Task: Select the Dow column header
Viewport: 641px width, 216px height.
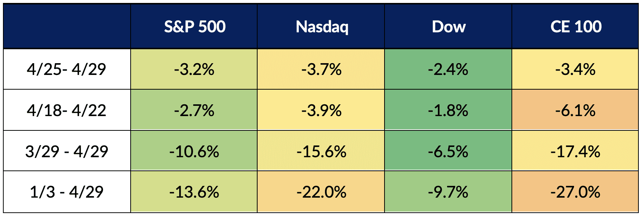Action: 449,26
